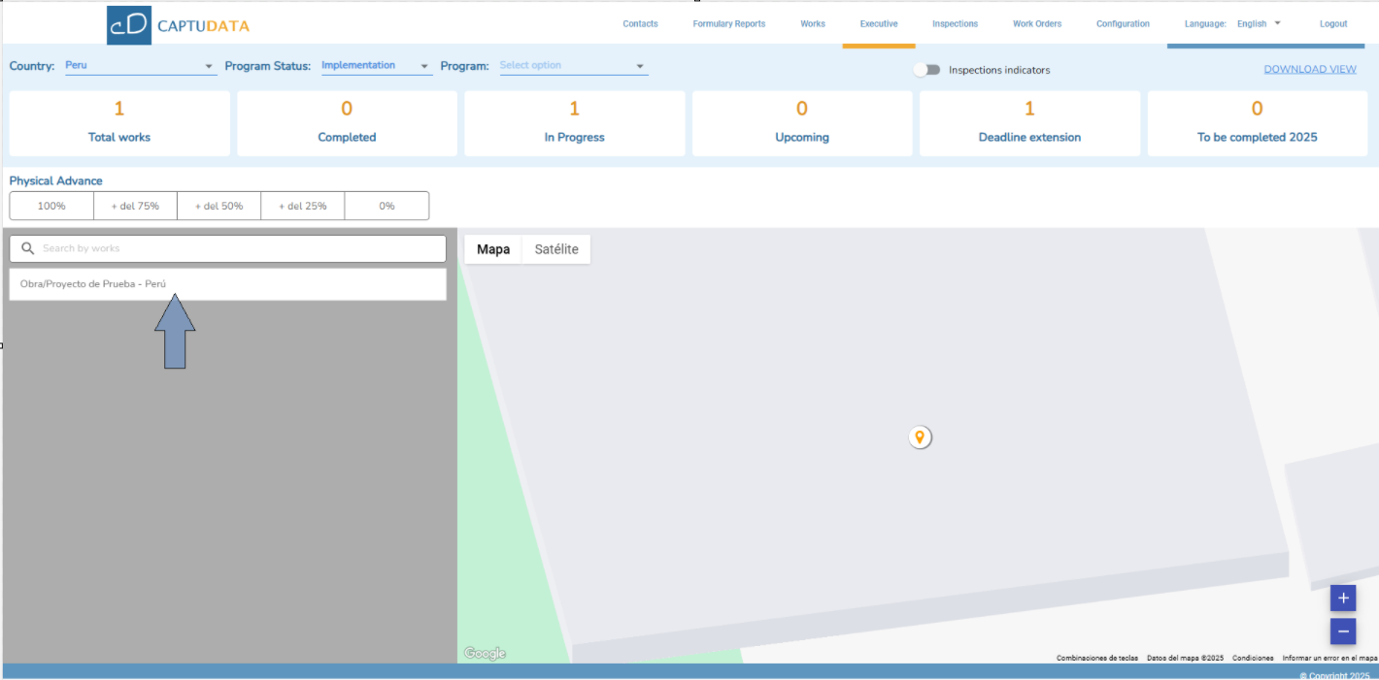This screenshot has width=1379, height=680.
Task: Click Logout in the top bar
Action: (1333, 24)
